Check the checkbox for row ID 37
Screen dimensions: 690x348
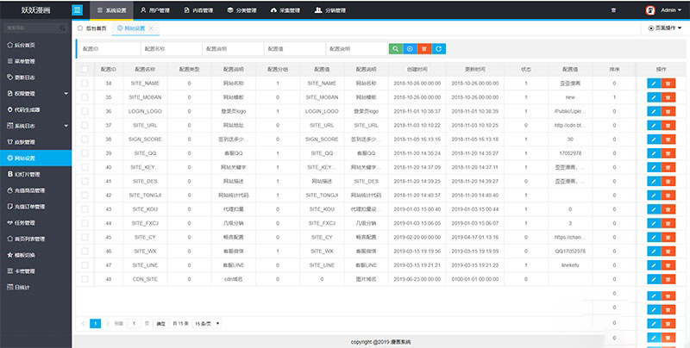[x=85, y=125]
